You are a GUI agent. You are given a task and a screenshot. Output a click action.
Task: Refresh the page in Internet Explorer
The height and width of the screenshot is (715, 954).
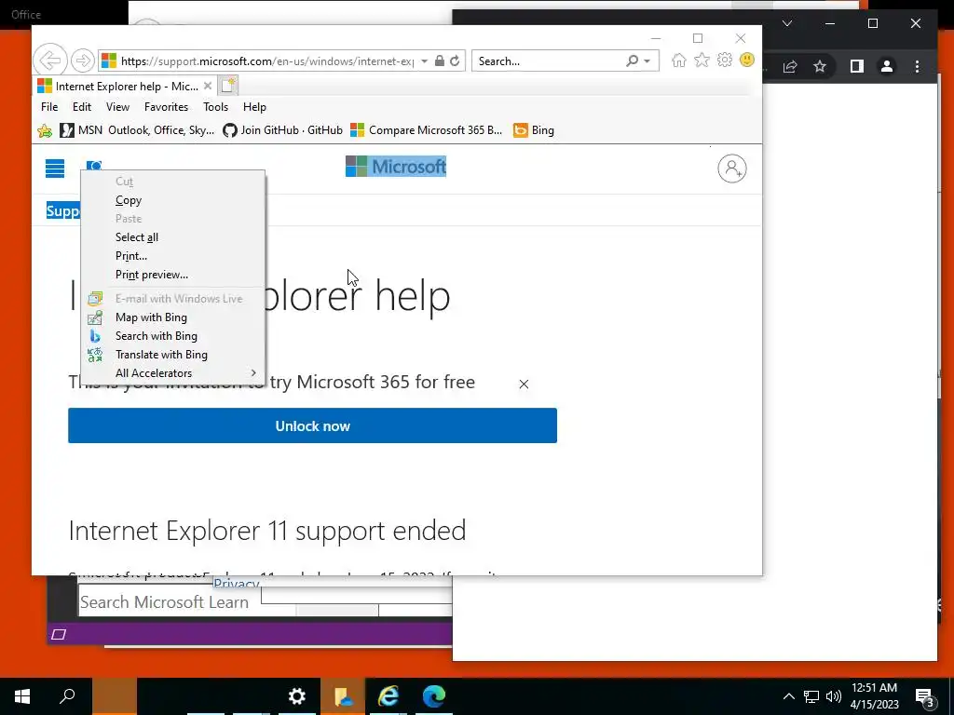click(x=455, y=61)
